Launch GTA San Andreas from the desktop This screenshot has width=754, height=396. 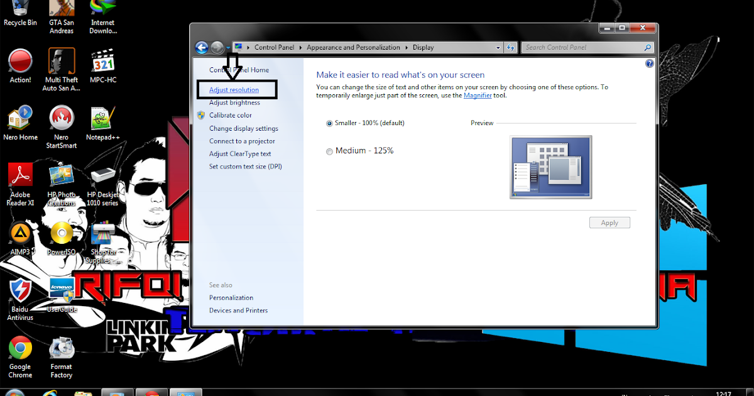click(62, 16)
